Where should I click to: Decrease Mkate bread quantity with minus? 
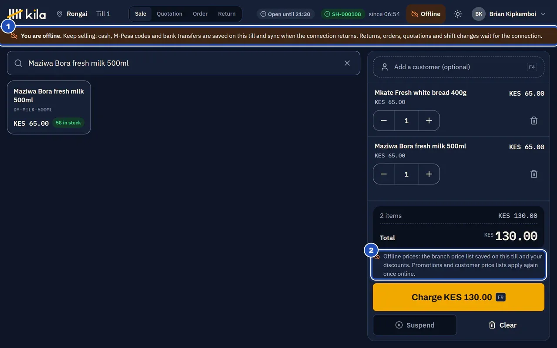point(384,120)
